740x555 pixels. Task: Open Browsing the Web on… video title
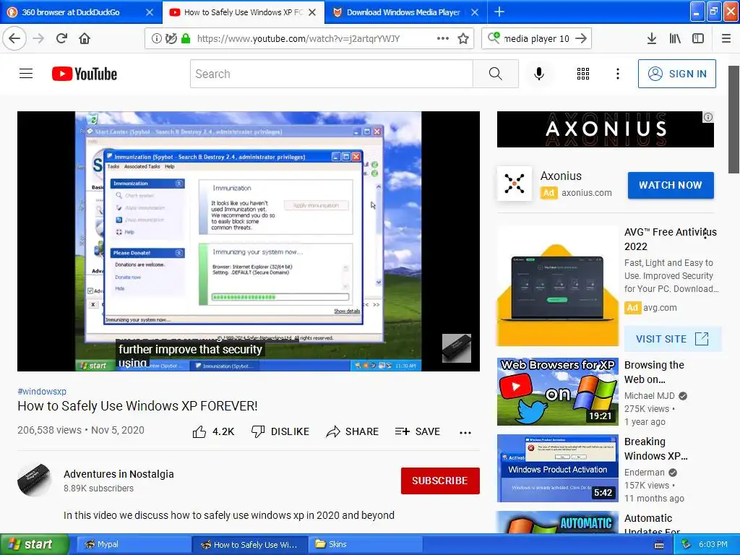point(654,372)
